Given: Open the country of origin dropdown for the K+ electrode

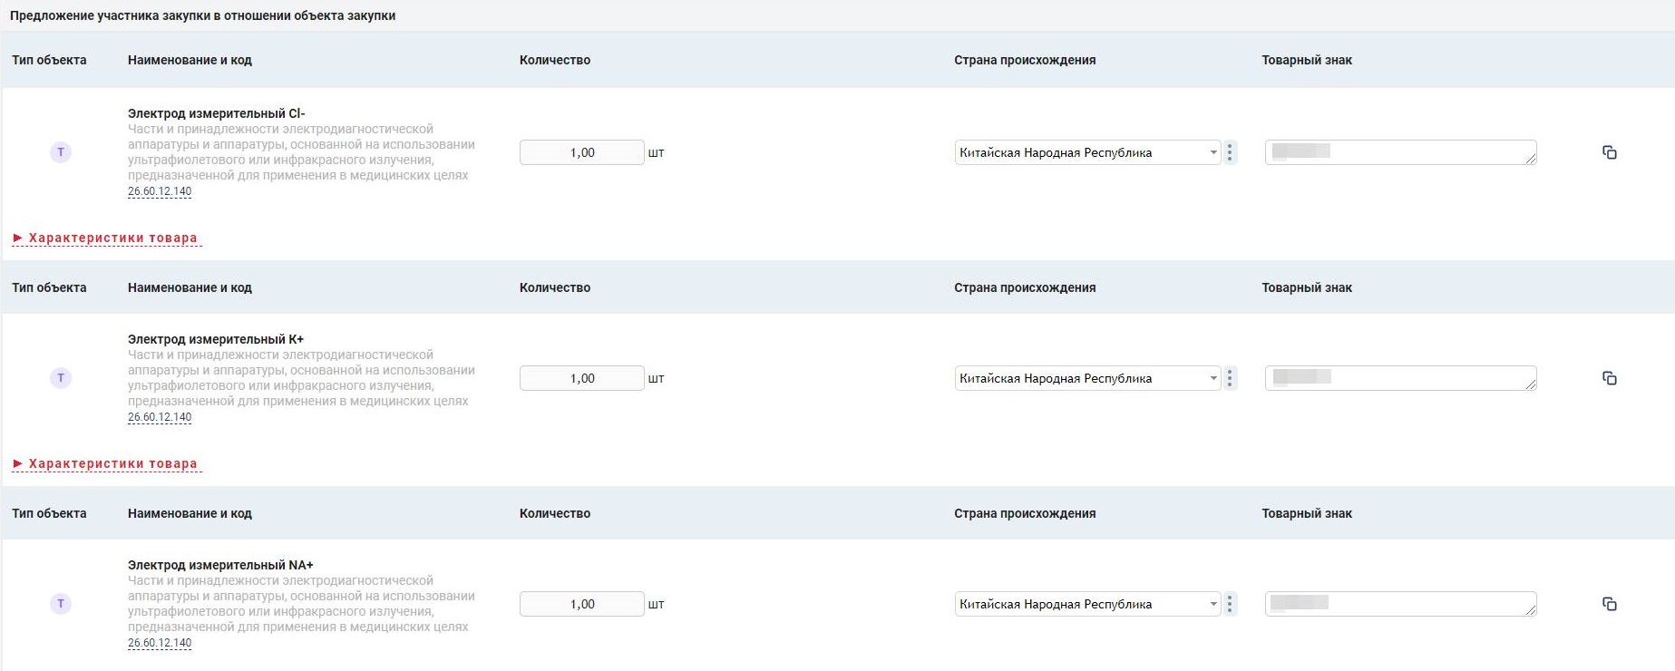Looking at the screenshot, I should pos(1087,378).
